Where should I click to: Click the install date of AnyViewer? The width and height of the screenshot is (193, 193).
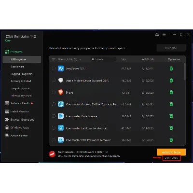coord(148,69)
